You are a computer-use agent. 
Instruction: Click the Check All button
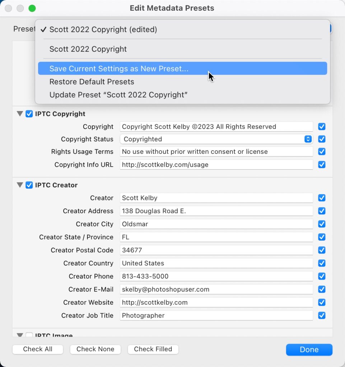coord(38,349)
